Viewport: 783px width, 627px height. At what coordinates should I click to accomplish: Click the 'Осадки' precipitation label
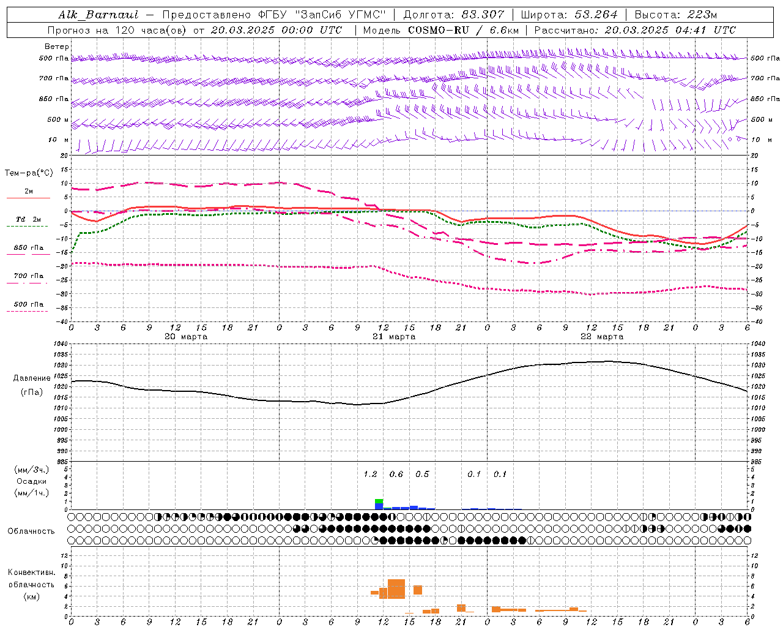click(x=31, y=481)
